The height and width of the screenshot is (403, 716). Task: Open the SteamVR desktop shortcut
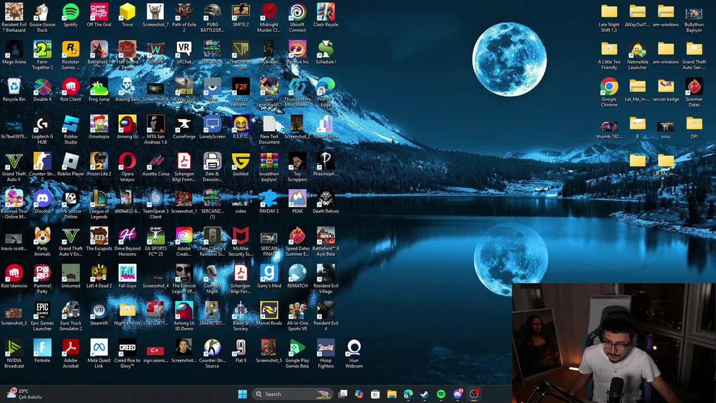click(99, 315)
